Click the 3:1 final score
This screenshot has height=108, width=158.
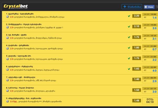[155, 39]
